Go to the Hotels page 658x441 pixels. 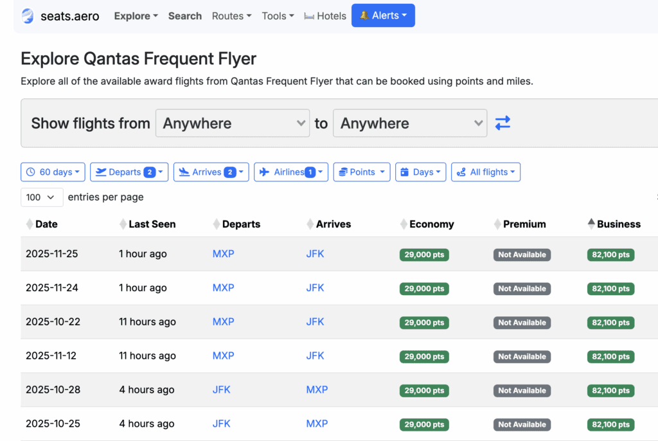coord(325,16)
